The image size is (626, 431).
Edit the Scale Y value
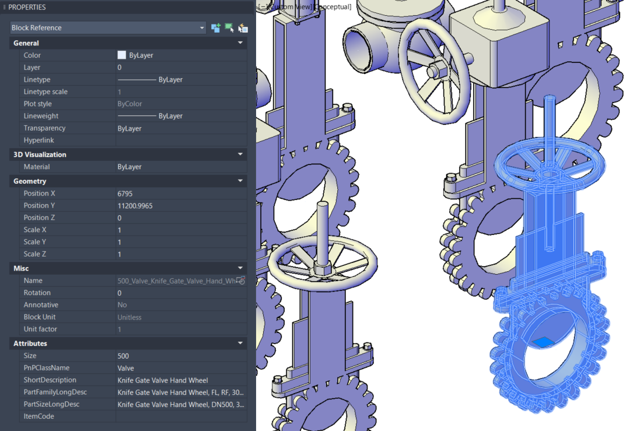181,242
